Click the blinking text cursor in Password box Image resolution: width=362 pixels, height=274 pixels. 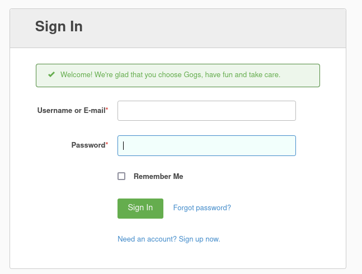point(124,145)
